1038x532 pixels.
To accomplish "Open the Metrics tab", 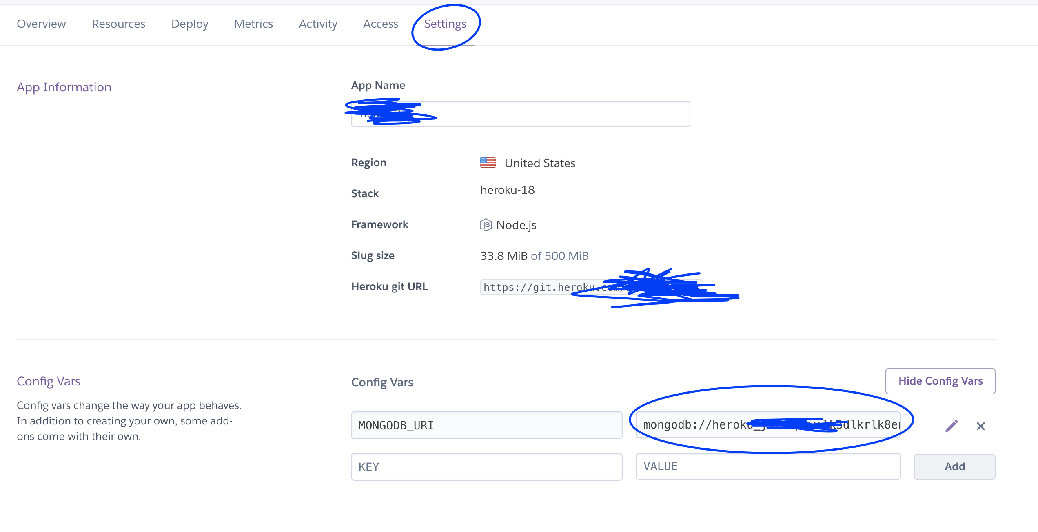I will (253, 24).
